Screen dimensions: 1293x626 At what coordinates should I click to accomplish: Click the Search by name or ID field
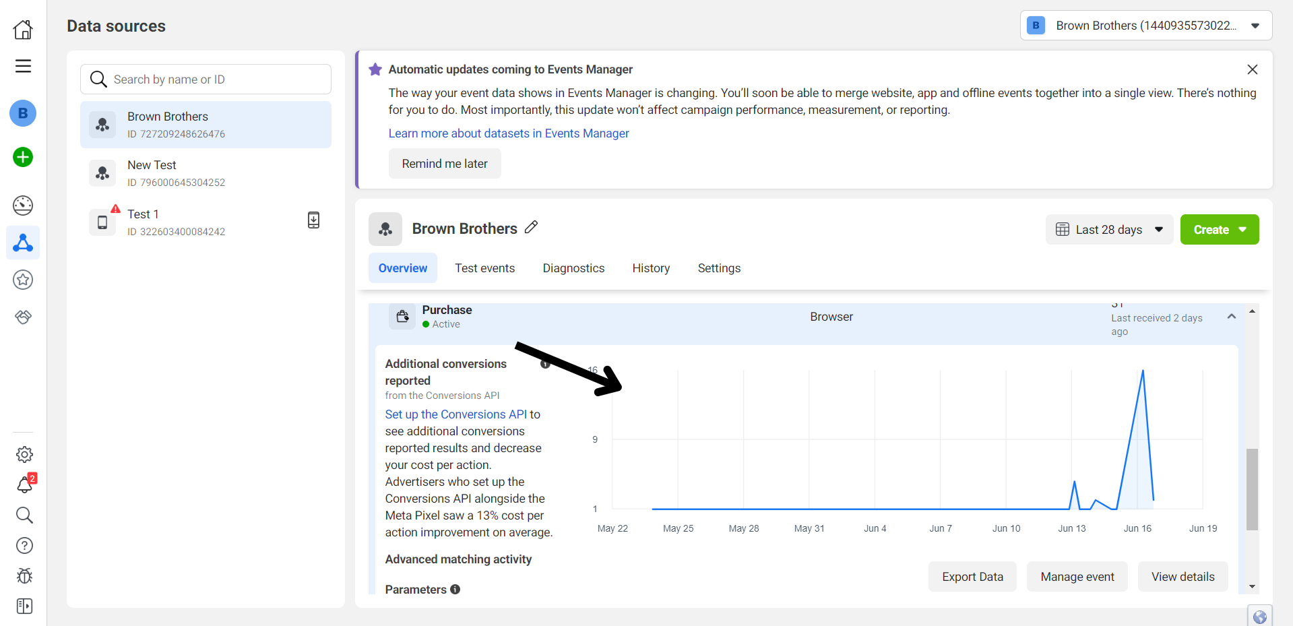coord(206,80)
